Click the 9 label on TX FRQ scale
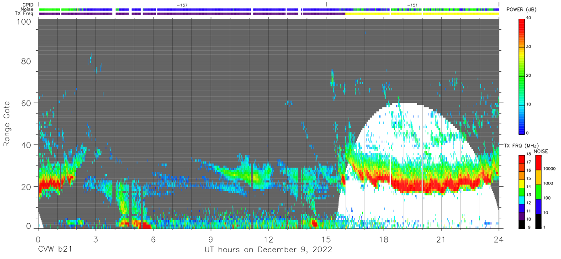The width and height of the screenshot is (561, 259). click(x=529, y=227)
